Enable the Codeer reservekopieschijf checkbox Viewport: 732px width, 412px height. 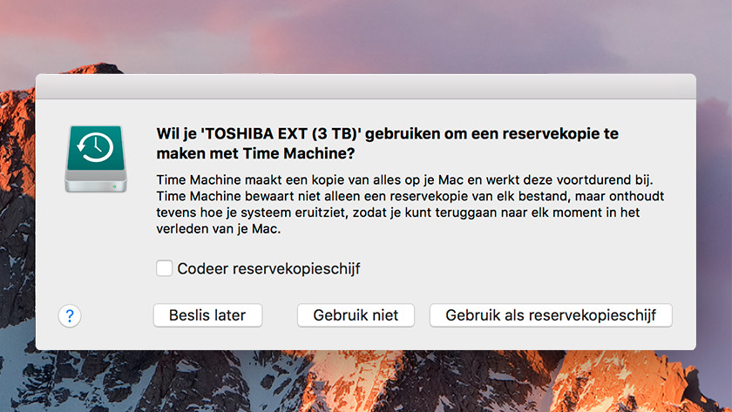[164, 268]
